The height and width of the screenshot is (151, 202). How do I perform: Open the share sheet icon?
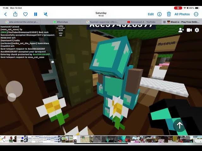15,14
